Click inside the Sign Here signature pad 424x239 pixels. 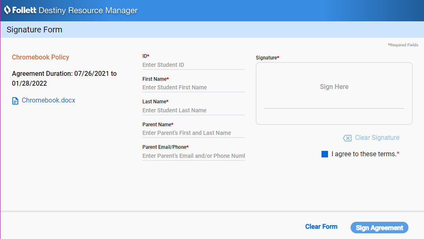pyautogui.click(x=334, y=86)
